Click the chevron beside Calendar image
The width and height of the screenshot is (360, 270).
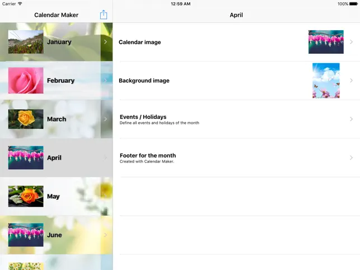pos(351,42)
